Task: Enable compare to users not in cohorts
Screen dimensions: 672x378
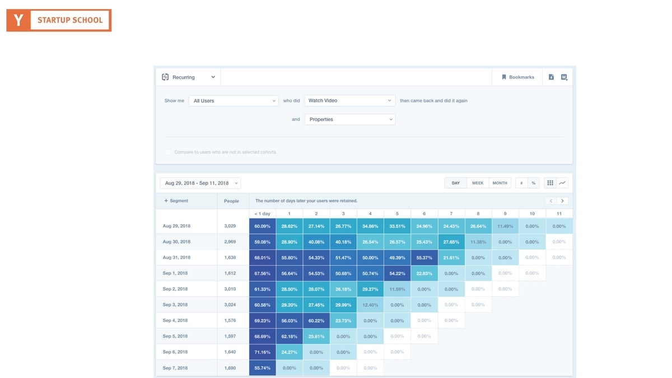Action: coord(167,152)
